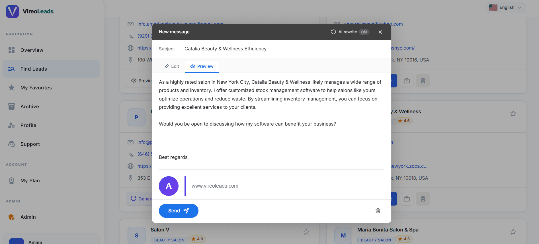Click the 4.6 rating badge
This screenshot has height=244, width=539.
[404, 121]
